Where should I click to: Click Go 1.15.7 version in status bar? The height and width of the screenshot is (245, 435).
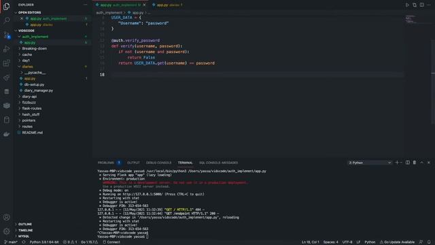[x=89, y=242]
